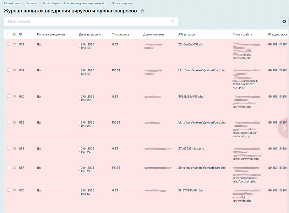Select the checkbox for row 657
Screen dimensions: 289x213
click(x=8, y=168)
